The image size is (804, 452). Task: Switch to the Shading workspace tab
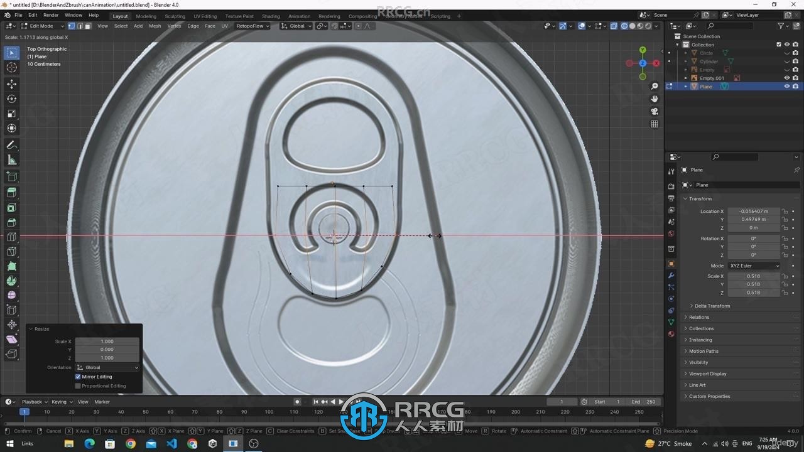(x=271, y=16)
